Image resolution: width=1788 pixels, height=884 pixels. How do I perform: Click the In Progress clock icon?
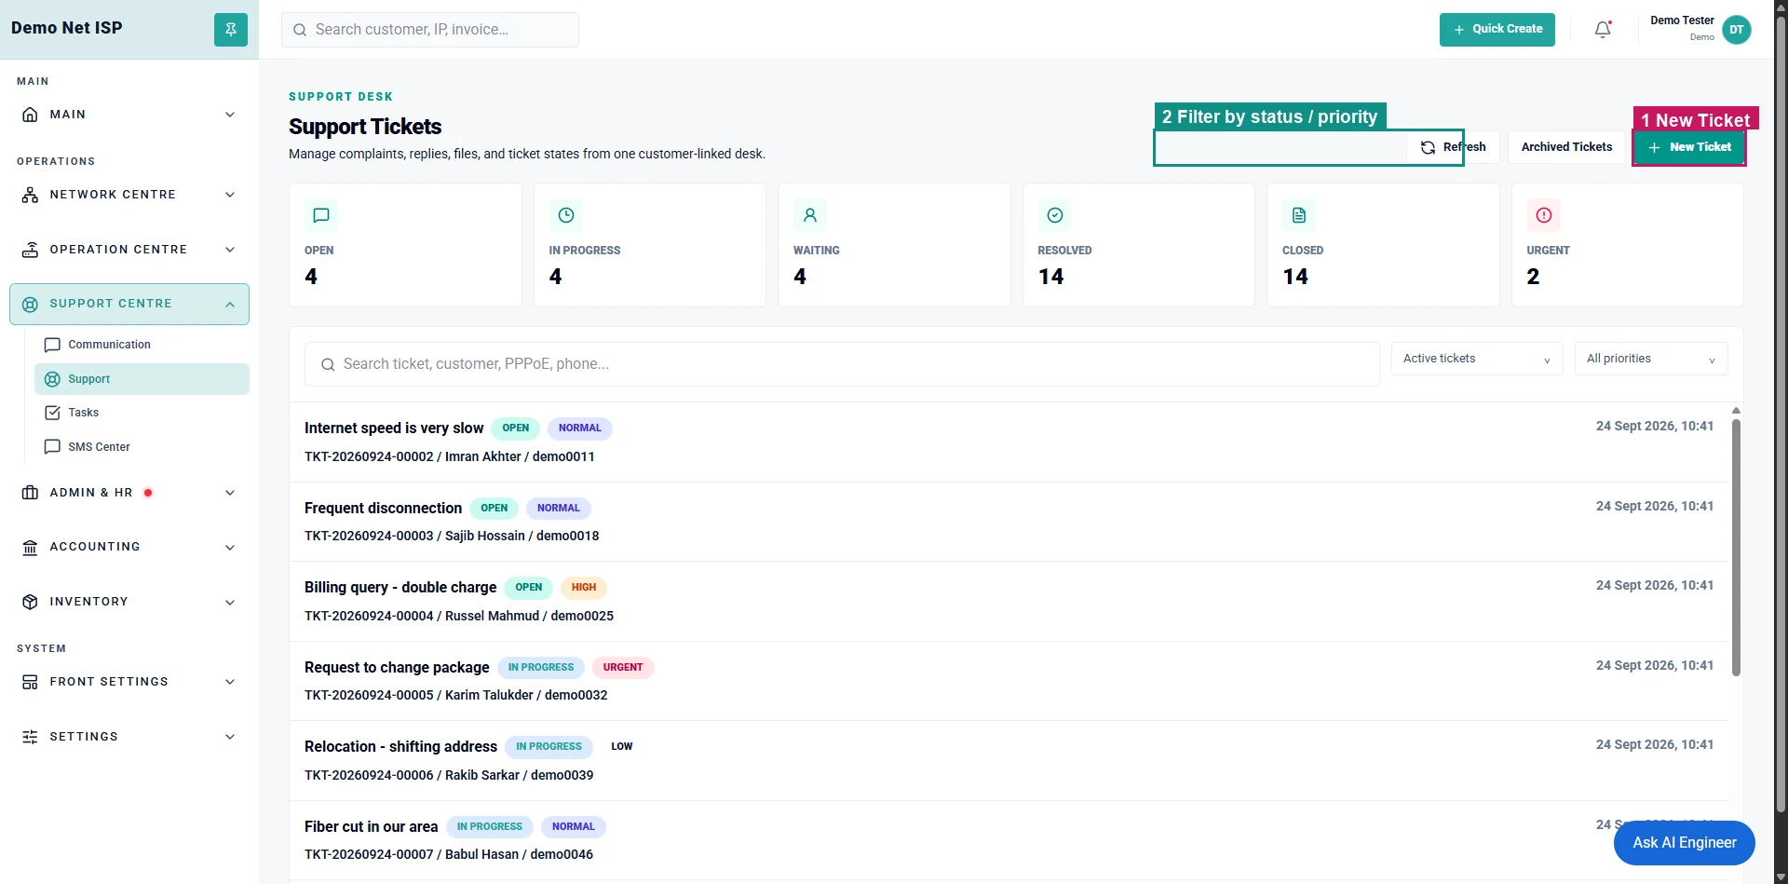(566, 215)
